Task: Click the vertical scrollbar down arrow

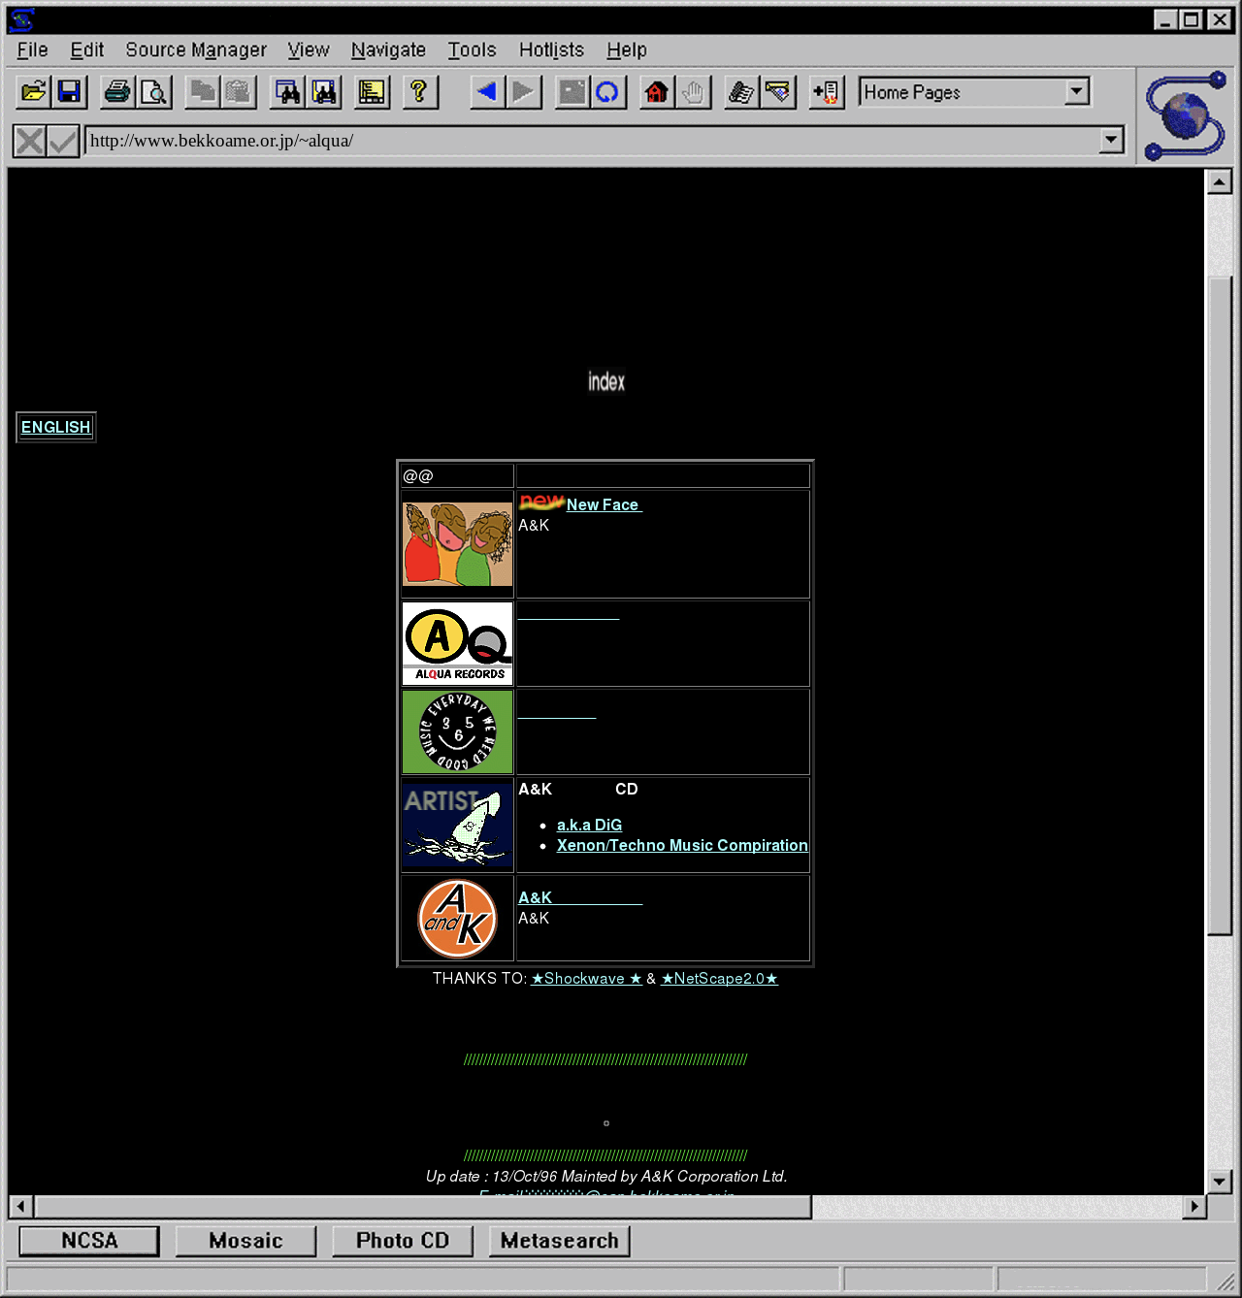Action: pyautogui.click(x=1219, y=1181)
